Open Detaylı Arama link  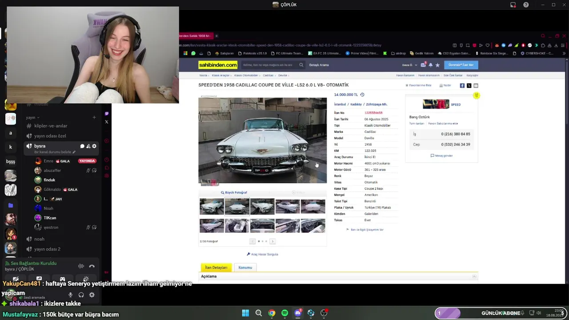(x=319, y=65)
